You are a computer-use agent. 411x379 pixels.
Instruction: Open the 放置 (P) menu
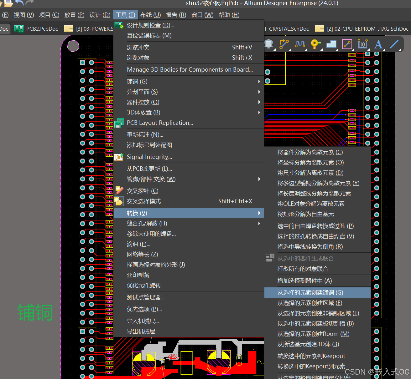[x=74, y=15]
